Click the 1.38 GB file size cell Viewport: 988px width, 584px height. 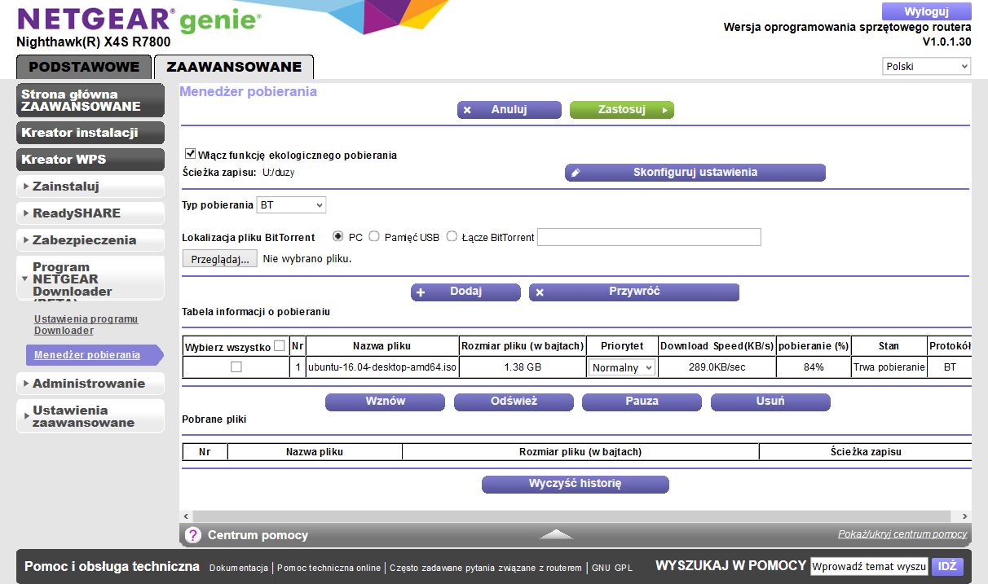tap(523, 368)
